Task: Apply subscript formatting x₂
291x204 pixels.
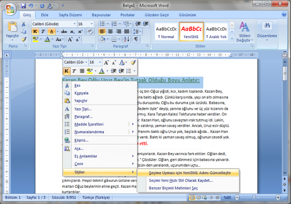Action: [x=72, y=32]
